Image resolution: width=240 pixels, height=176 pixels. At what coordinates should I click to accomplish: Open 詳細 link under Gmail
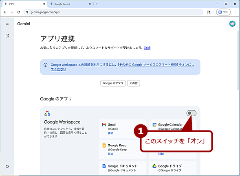click(x=110, y=133)
